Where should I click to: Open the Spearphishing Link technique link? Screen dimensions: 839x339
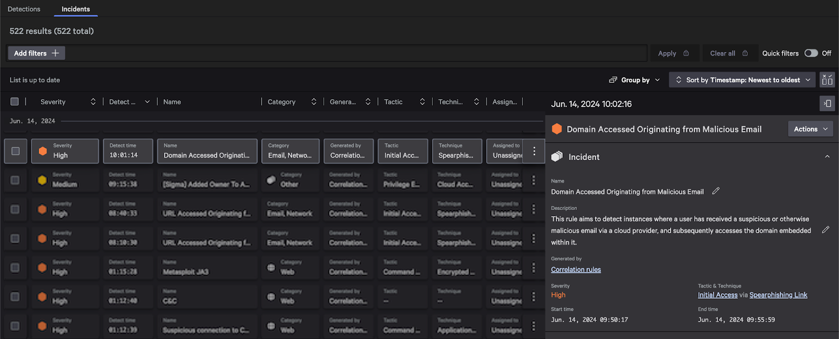(778, 295)
